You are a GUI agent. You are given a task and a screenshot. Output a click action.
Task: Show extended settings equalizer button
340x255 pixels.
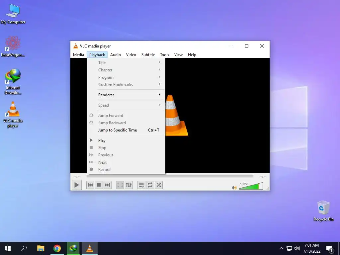tap(129, 185)
